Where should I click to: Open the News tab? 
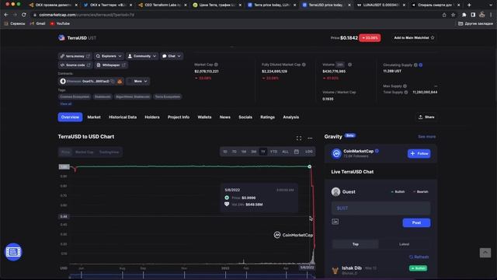(225, 117)
